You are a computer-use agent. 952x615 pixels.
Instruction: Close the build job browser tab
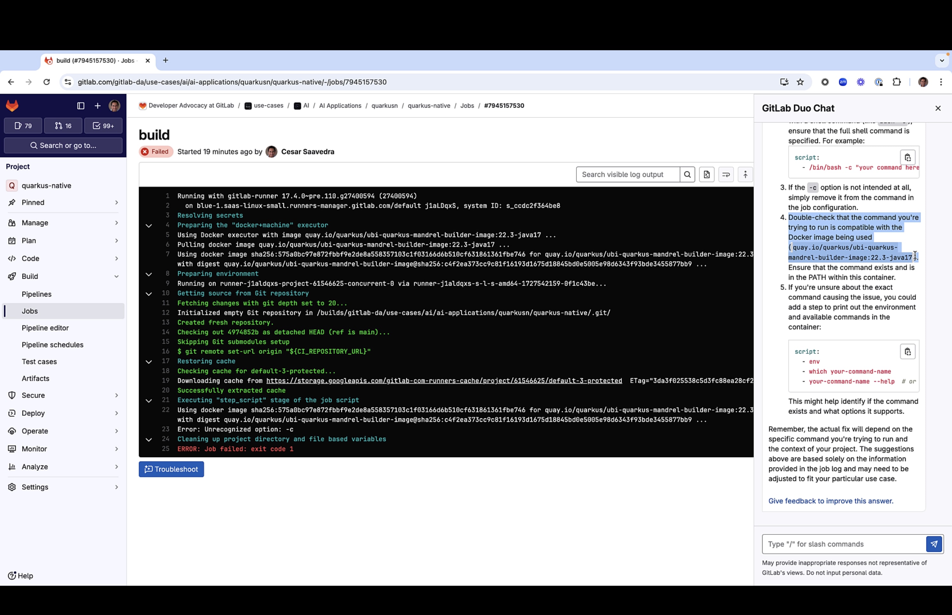pyautogui.click(x=147, y=61)
